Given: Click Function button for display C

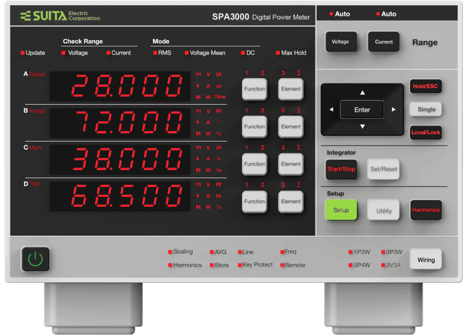Looking at the screenshot, I should coord(254,164).
